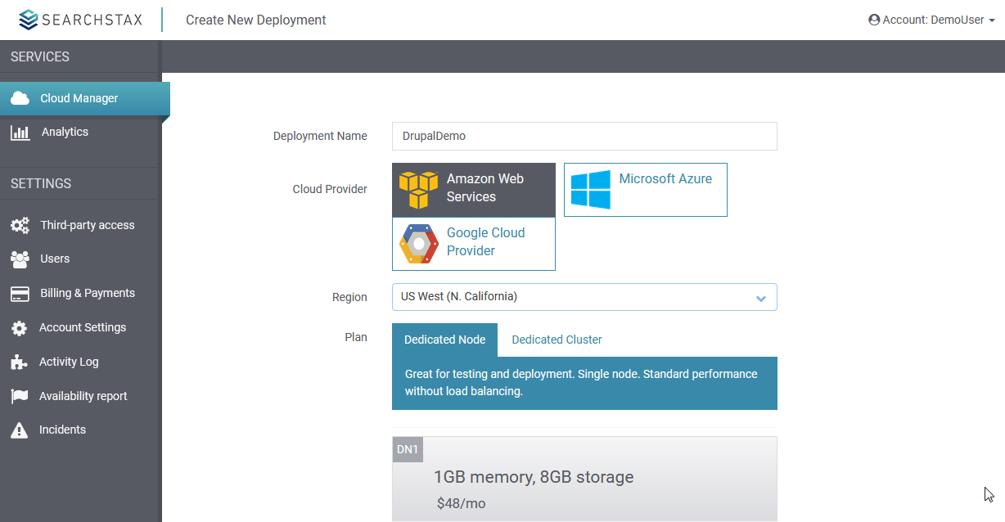Open the Incidents page
The height and width of the screenshot is (522, 1005).
tap(81, 430)
